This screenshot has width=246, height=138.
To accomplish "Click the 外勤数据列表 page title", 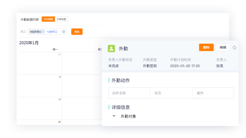I will point(30,20).
